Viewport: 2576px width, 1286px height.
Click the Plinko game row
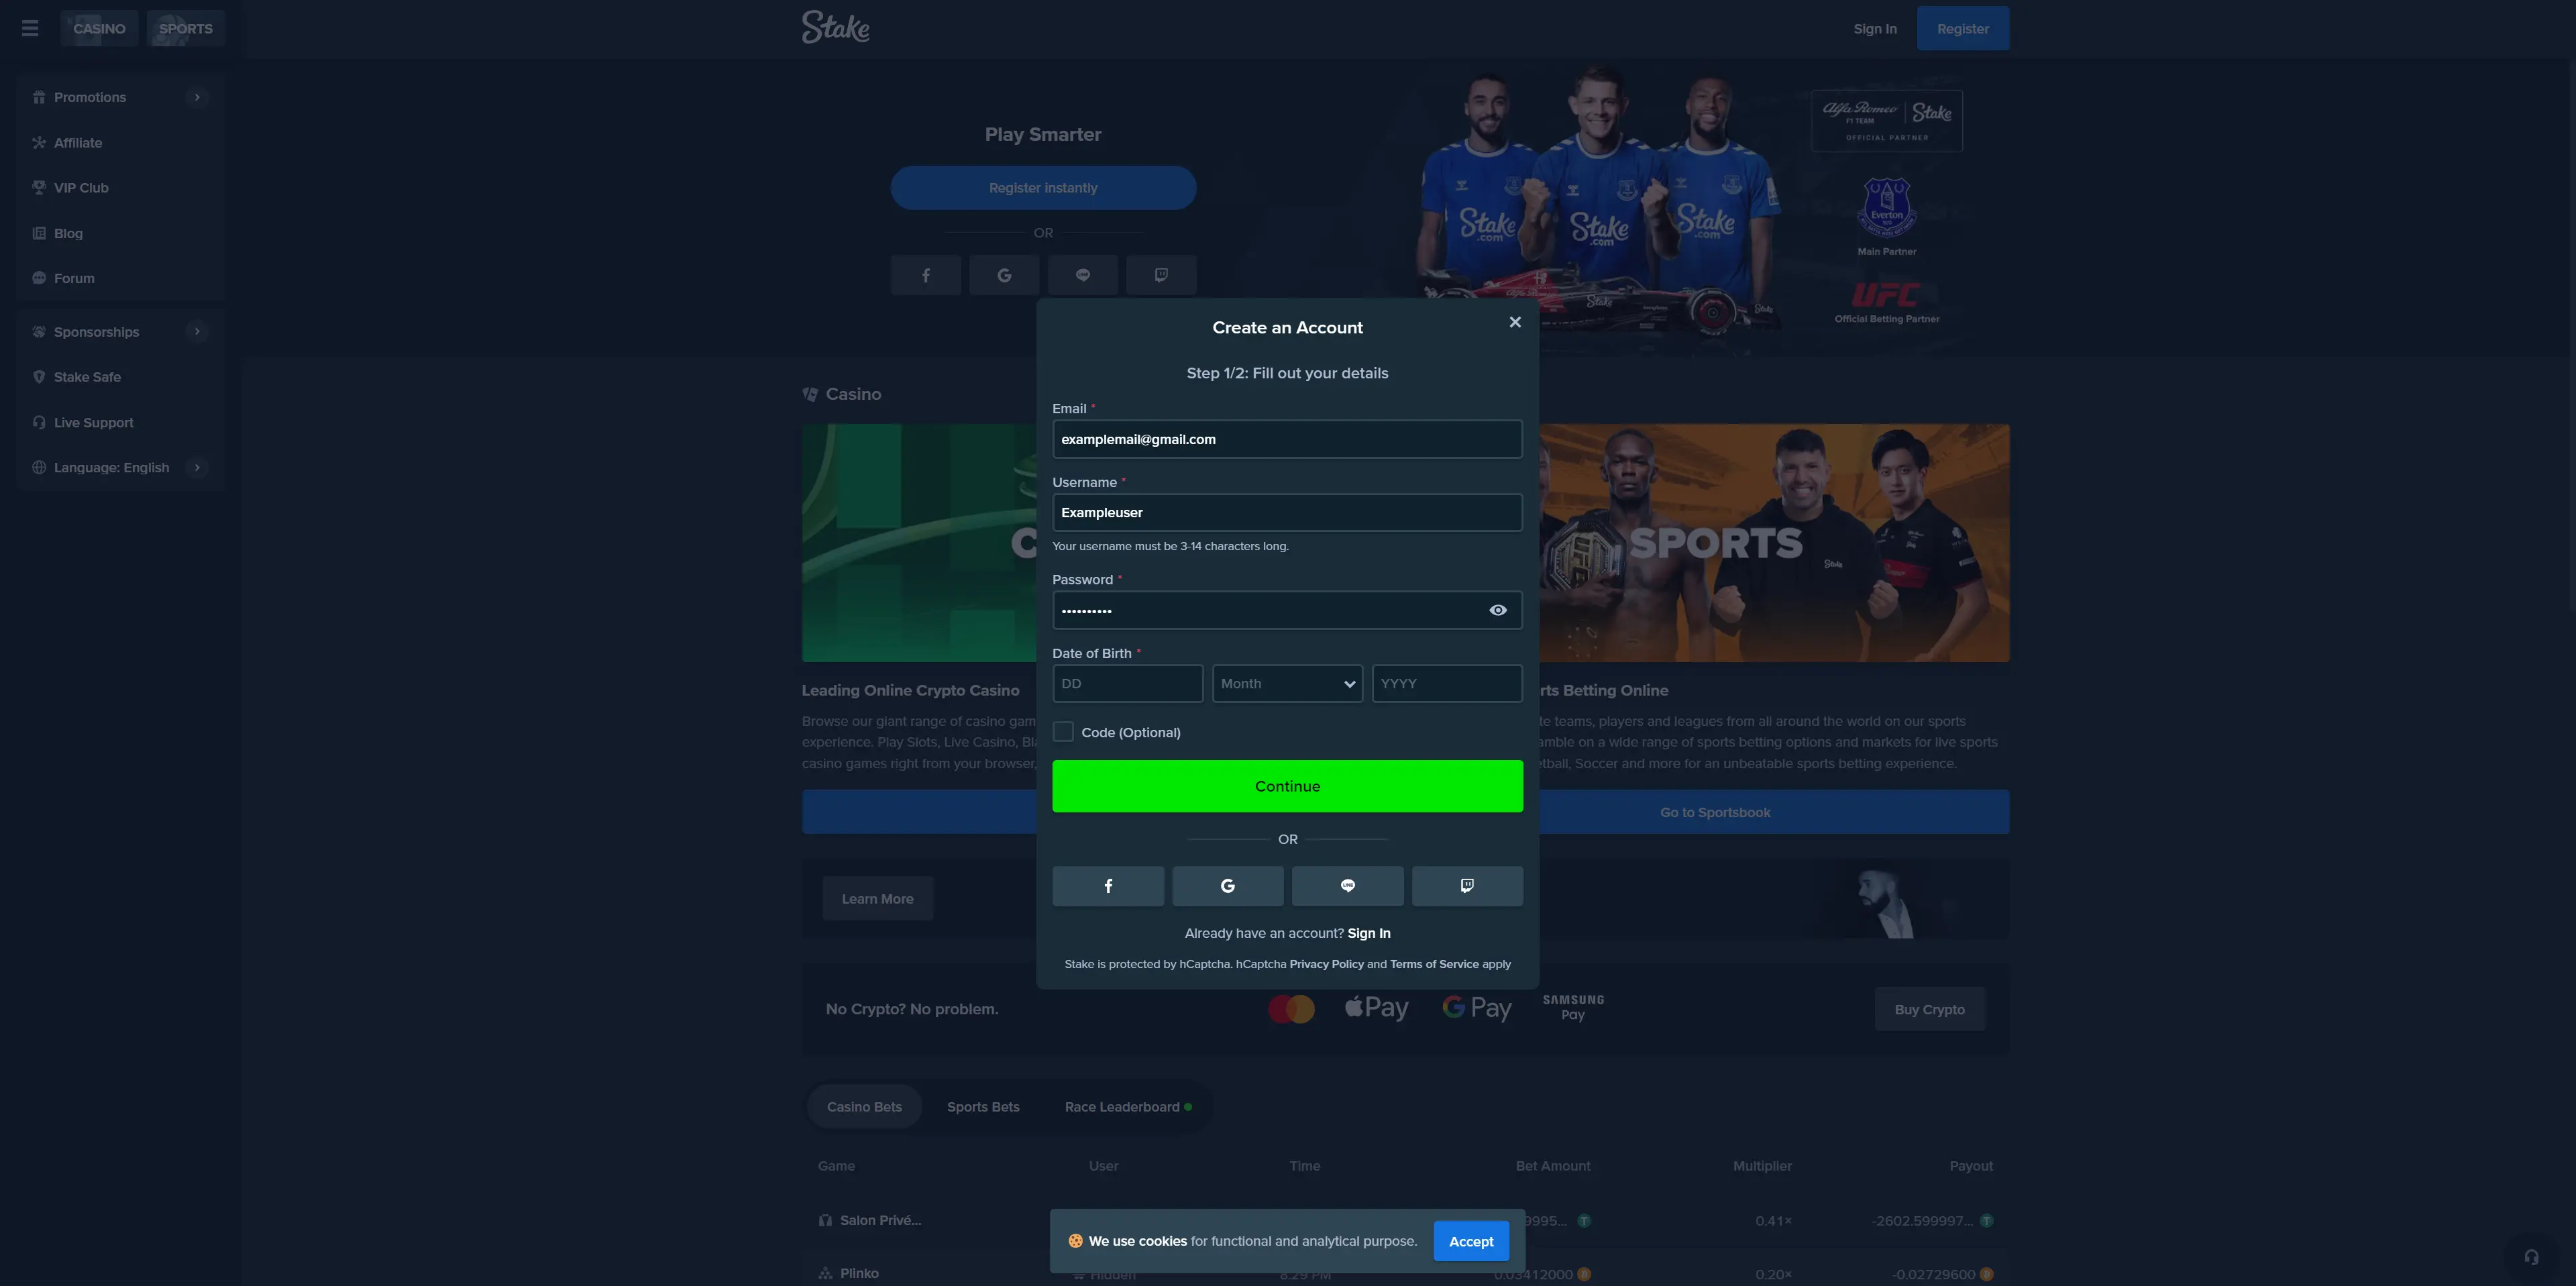tap(1405, 1273)
